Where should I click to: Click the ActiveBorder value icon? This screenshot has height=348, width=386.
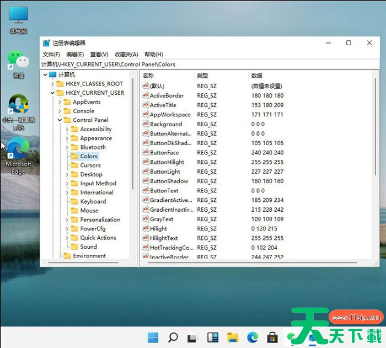tap(145, 95)
